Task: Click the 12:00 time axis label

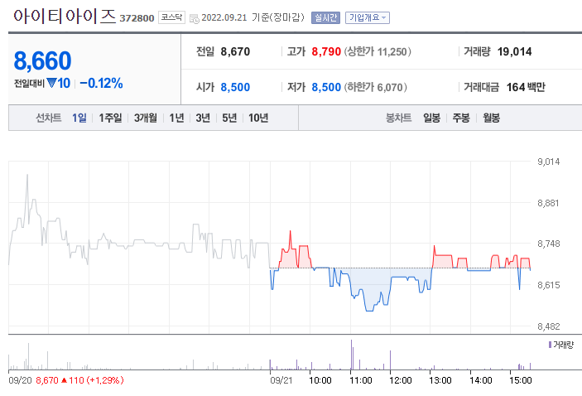Action: pos(401,380)
